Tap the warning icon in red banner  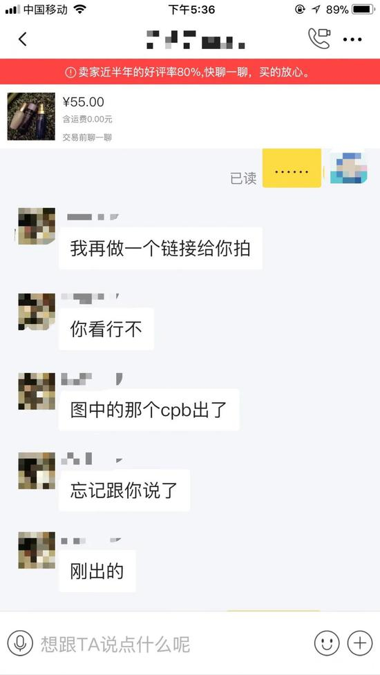pyautogui.click(x=70, y=72)
